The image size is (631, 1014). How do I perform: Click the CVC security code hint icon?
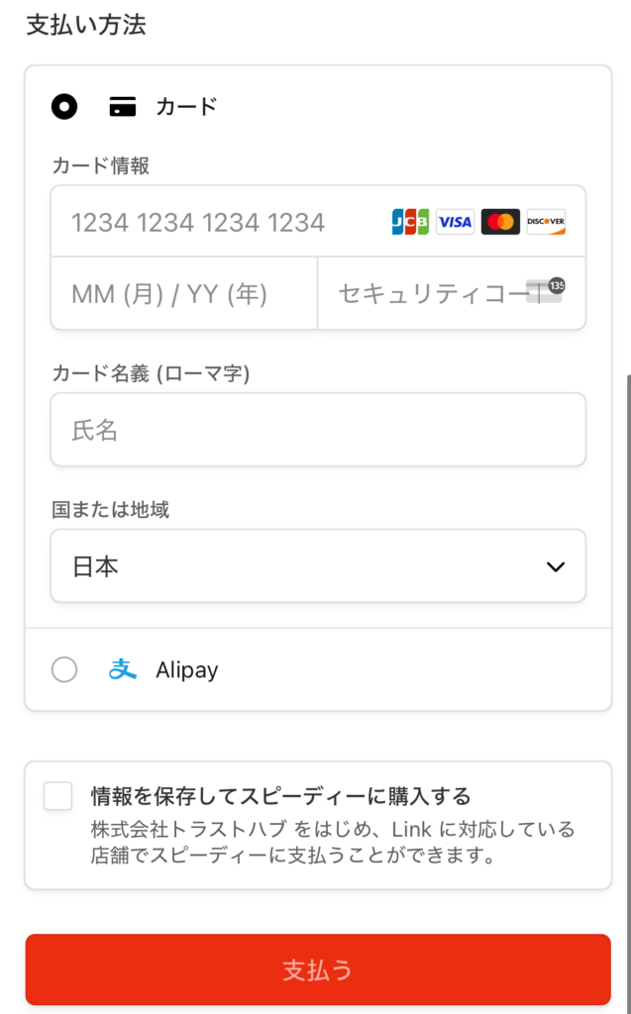[546, 290]
